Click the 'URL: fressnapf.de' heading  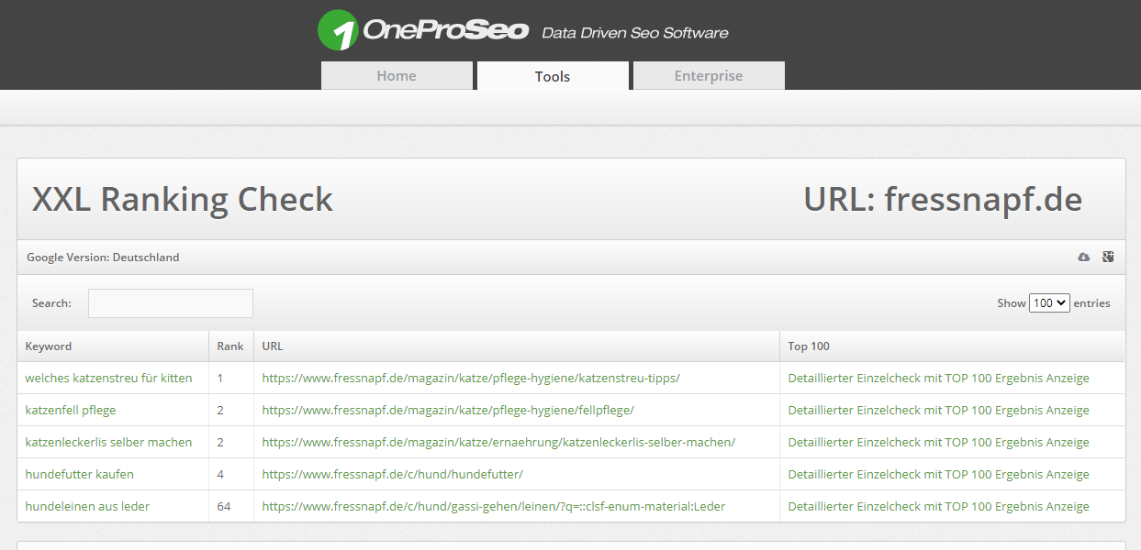point(943,199)
